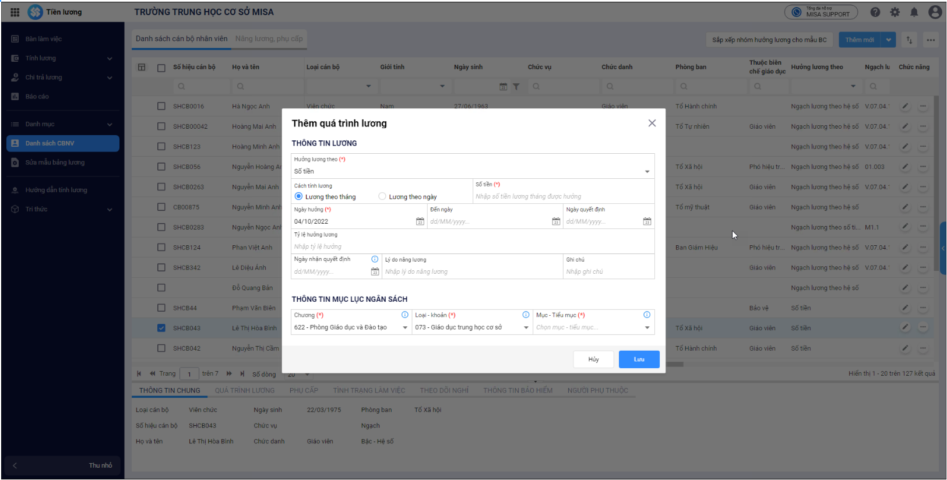Select Lương theo tháng radio option

(299, 197)
